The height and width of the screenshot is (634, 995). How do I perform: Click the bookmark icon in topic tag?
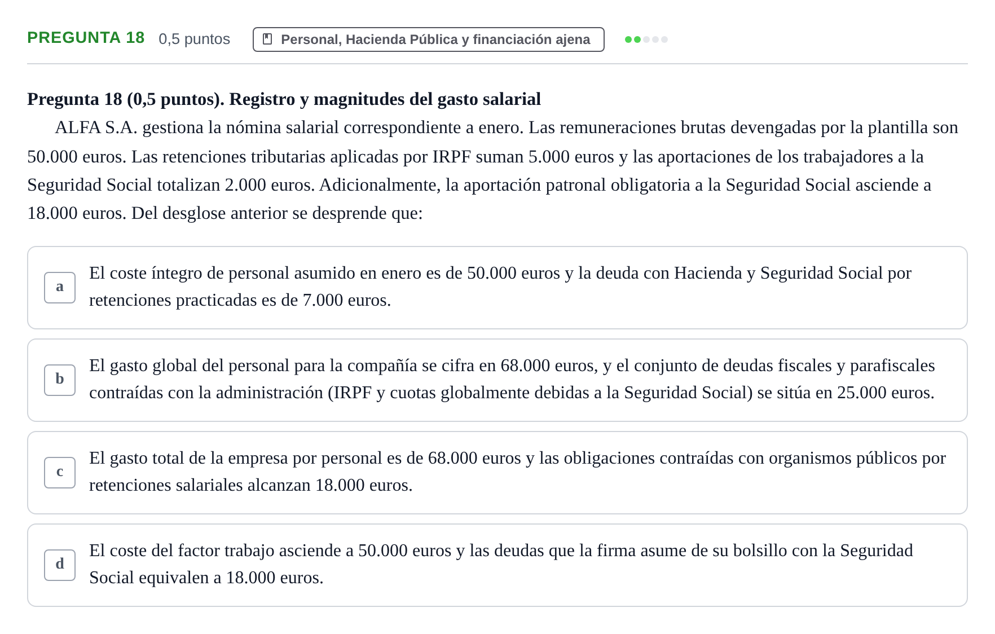tap(268, 39)
